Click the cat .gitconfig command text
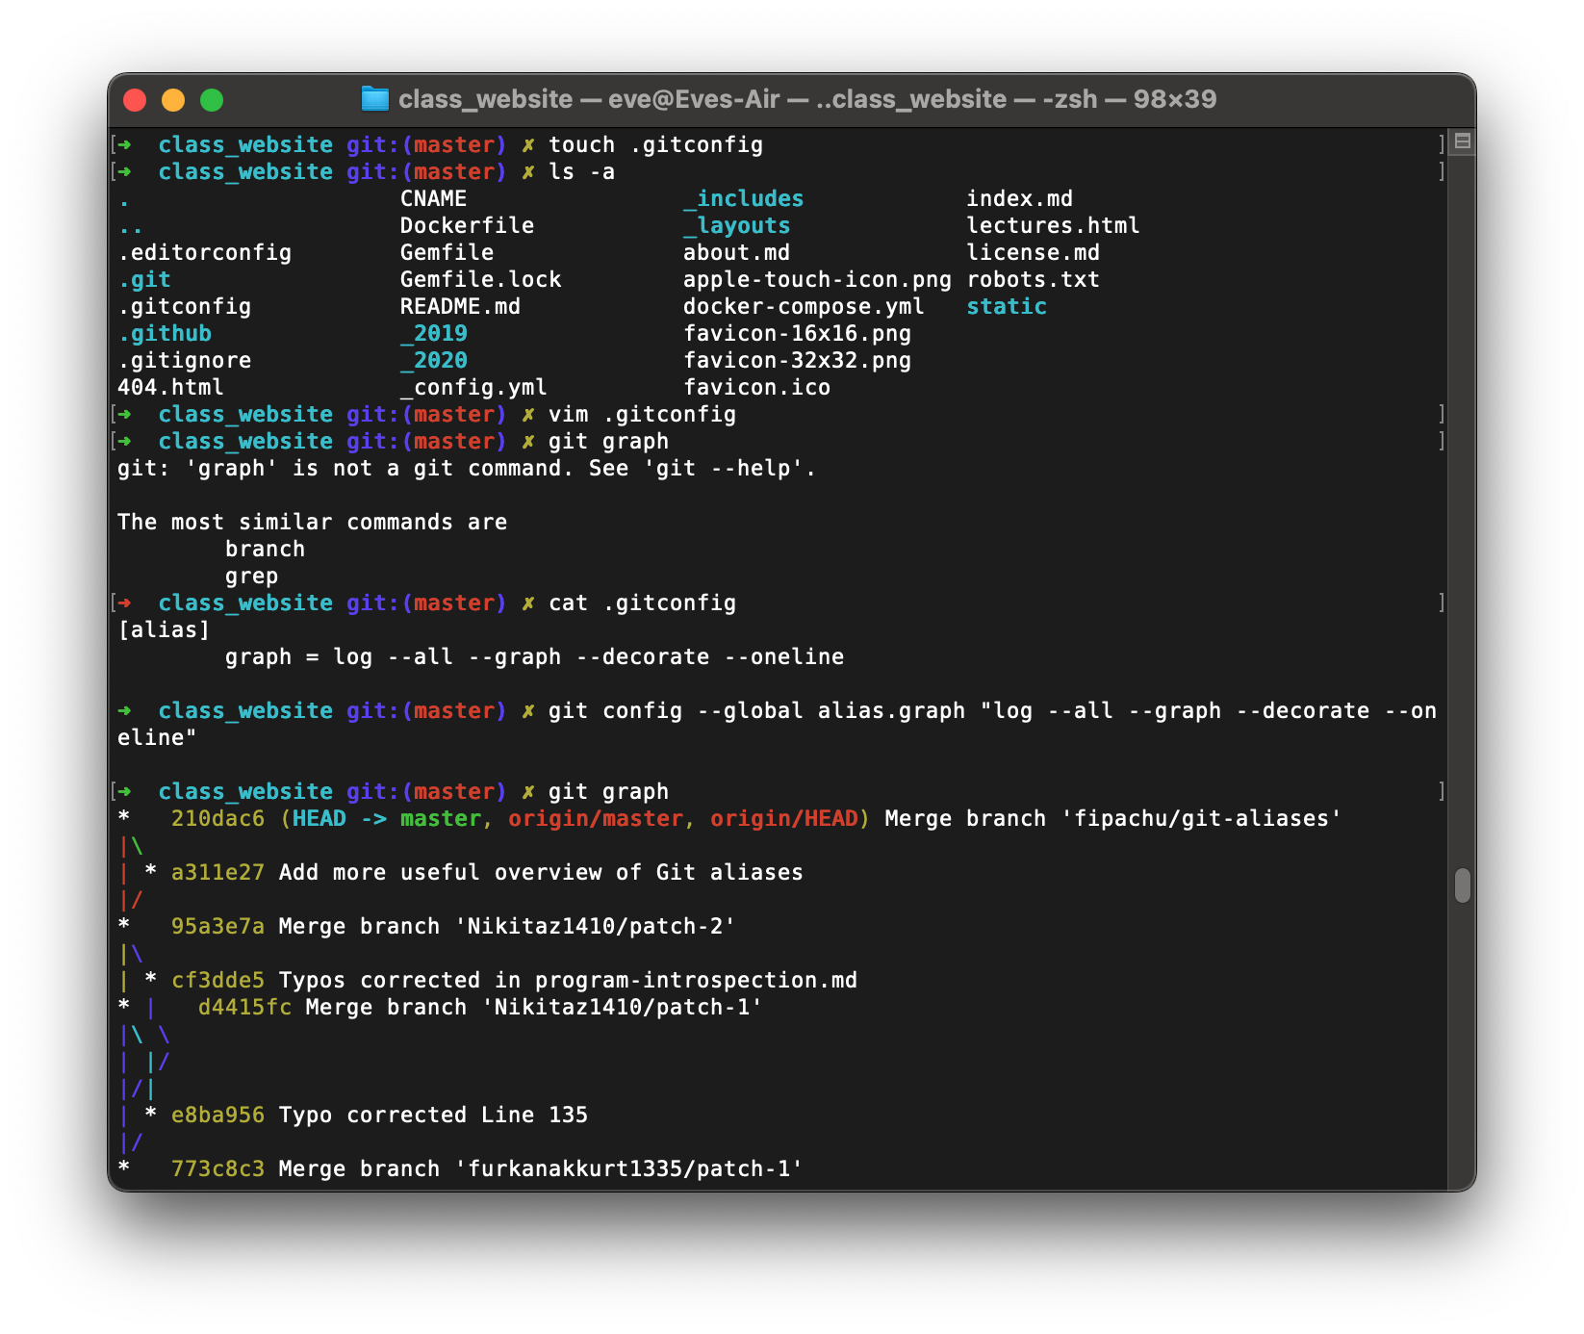Image resolution: width=1584 pixels, height=1334 pixels. pyautogui.click(x=641, y=603)
